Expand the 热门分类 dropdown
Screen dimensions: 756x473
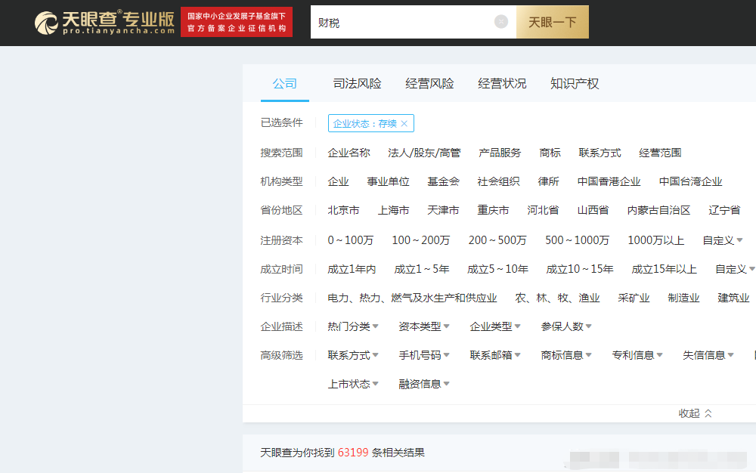353,326
